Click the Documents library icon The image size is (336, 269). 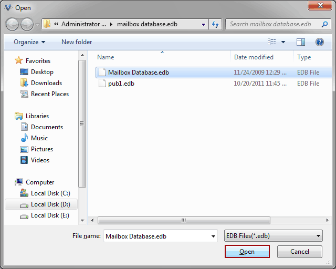click(x=24, y=127)
